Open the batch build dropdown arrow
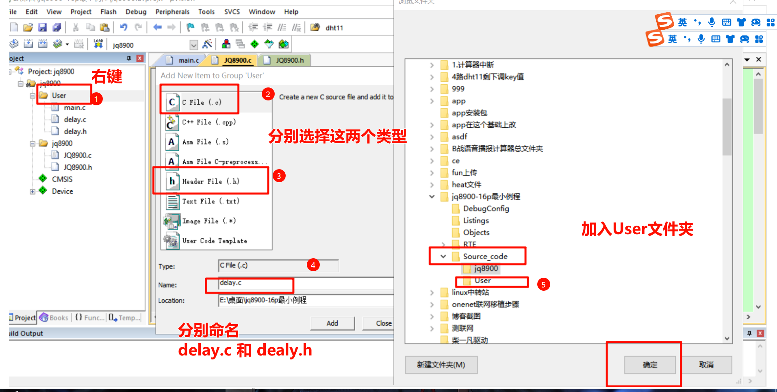 click(67, 44)
